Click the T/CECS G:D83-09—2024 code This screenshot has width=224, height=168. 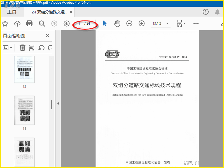173,57
